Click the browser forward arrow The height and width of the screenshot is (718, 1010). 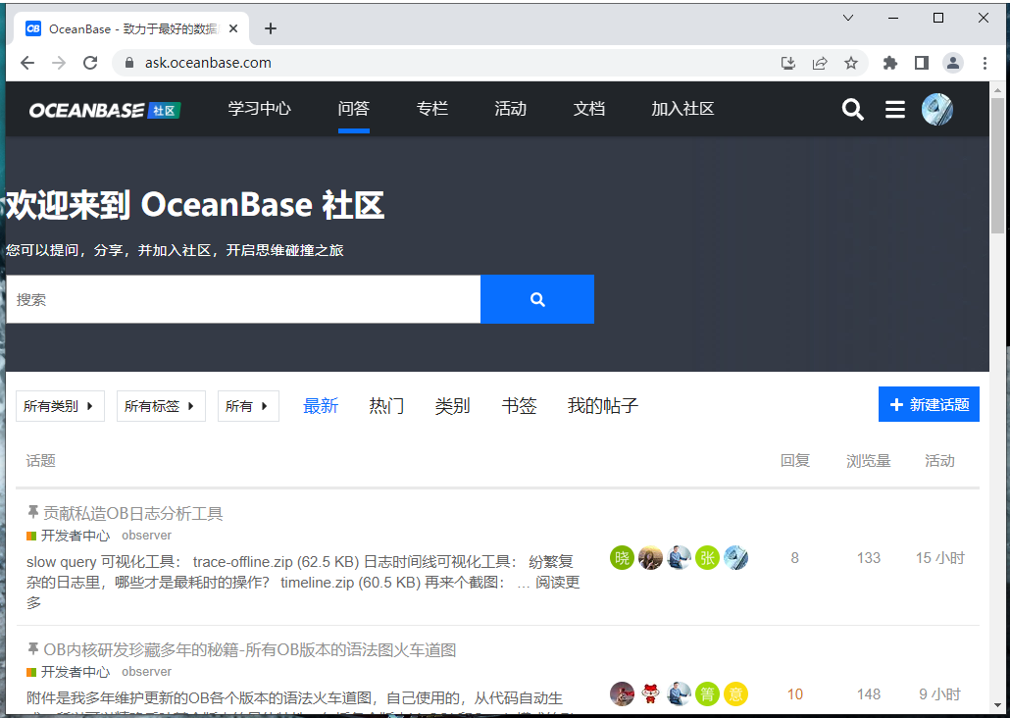coord(59,63)
